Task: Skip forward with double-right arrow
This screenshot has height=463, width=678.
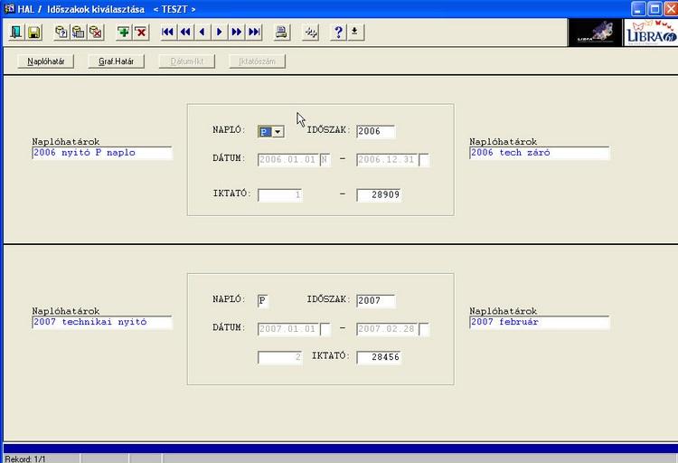Action: point(237,32)
